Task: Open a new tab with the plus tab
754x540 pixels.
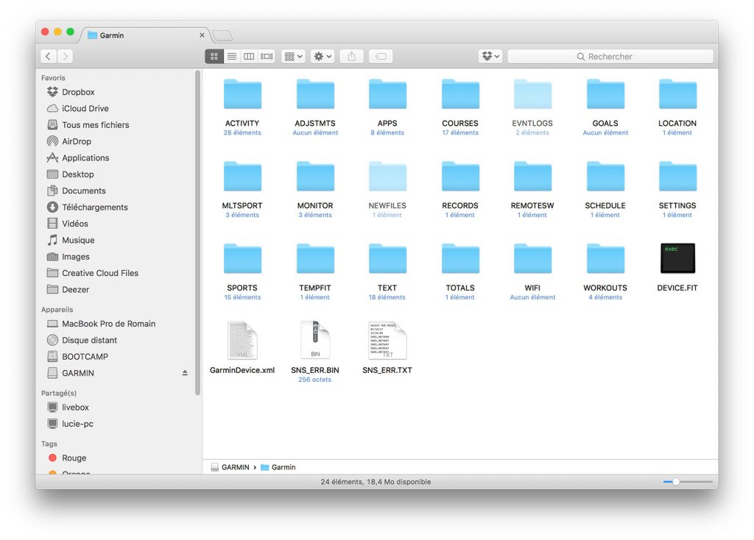Action: 222,35
